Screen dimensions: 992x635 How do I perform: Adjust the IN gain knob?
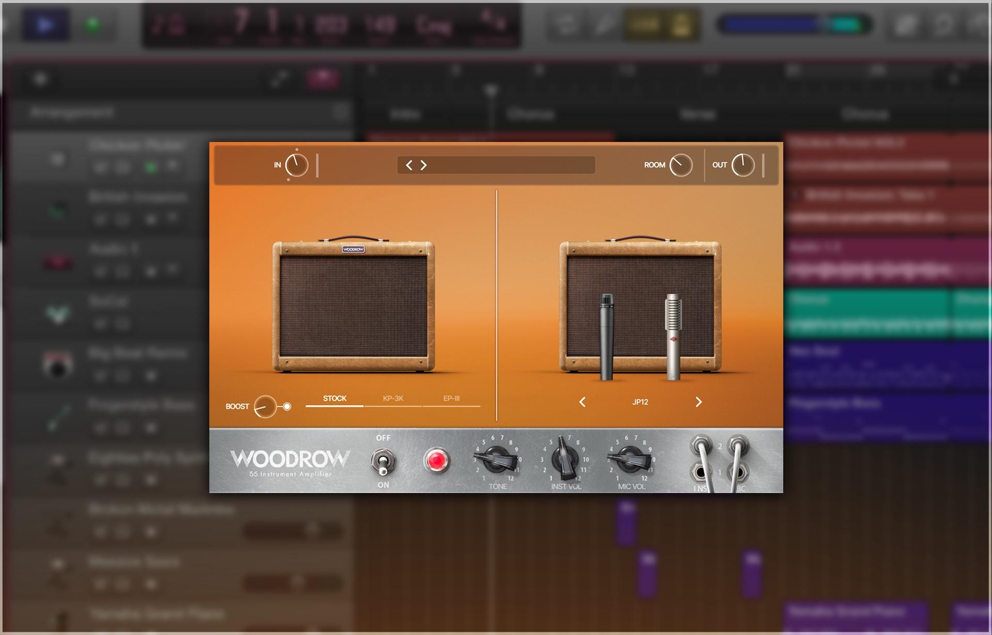(x=297, y=165)
